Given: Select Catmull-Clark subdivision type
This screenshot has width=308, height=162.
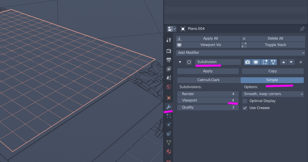Looking at the screenshot, I should [209, 80].
